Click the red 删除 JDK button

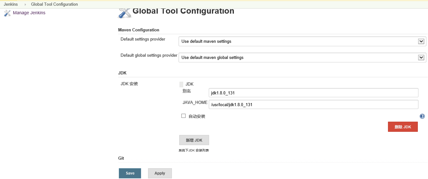pyautogui.click(x=403, y=127)
